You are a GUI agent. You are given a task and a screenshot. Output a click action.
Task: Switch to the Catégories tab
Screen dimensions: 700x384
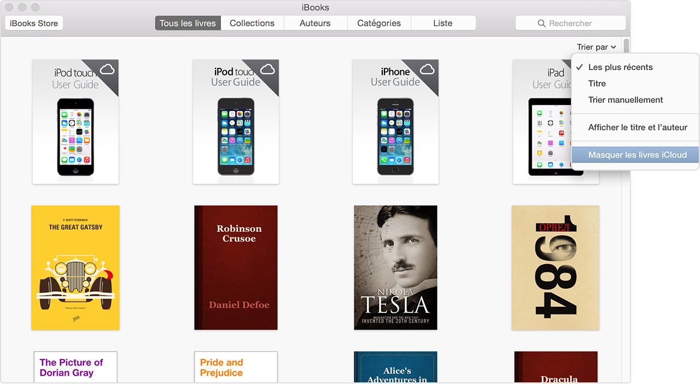click(x=379, y=24)
